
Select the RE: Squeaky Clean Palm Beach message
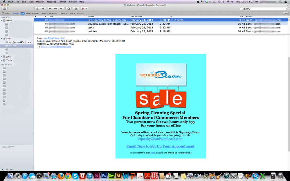[161, 20]
